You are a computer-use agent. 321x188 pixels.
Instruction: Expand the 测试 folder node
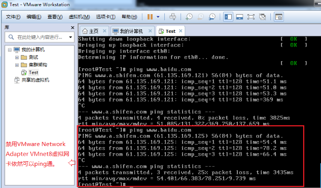(17, 57)
